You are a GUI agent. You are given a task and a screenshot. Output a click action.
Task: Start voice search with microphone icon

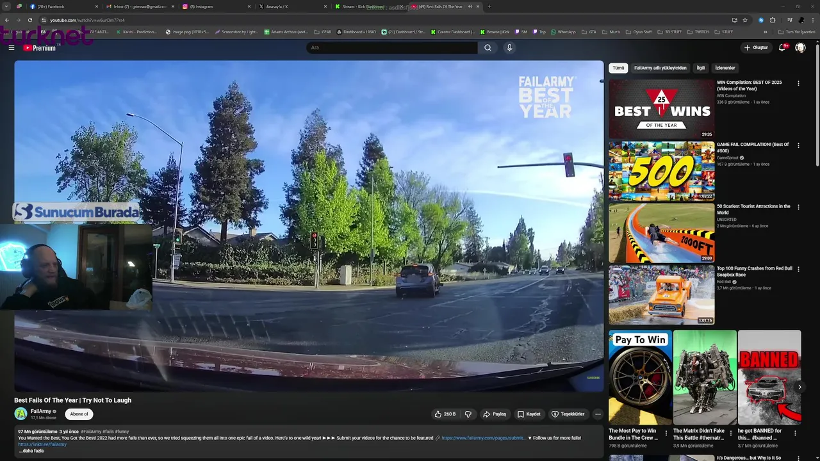pyautogui.click(x=509, y=47)
